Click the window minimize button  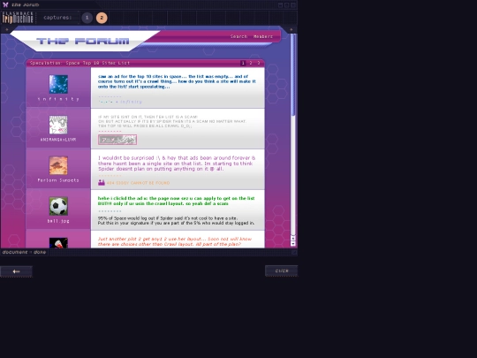click(x=280, y=5)
